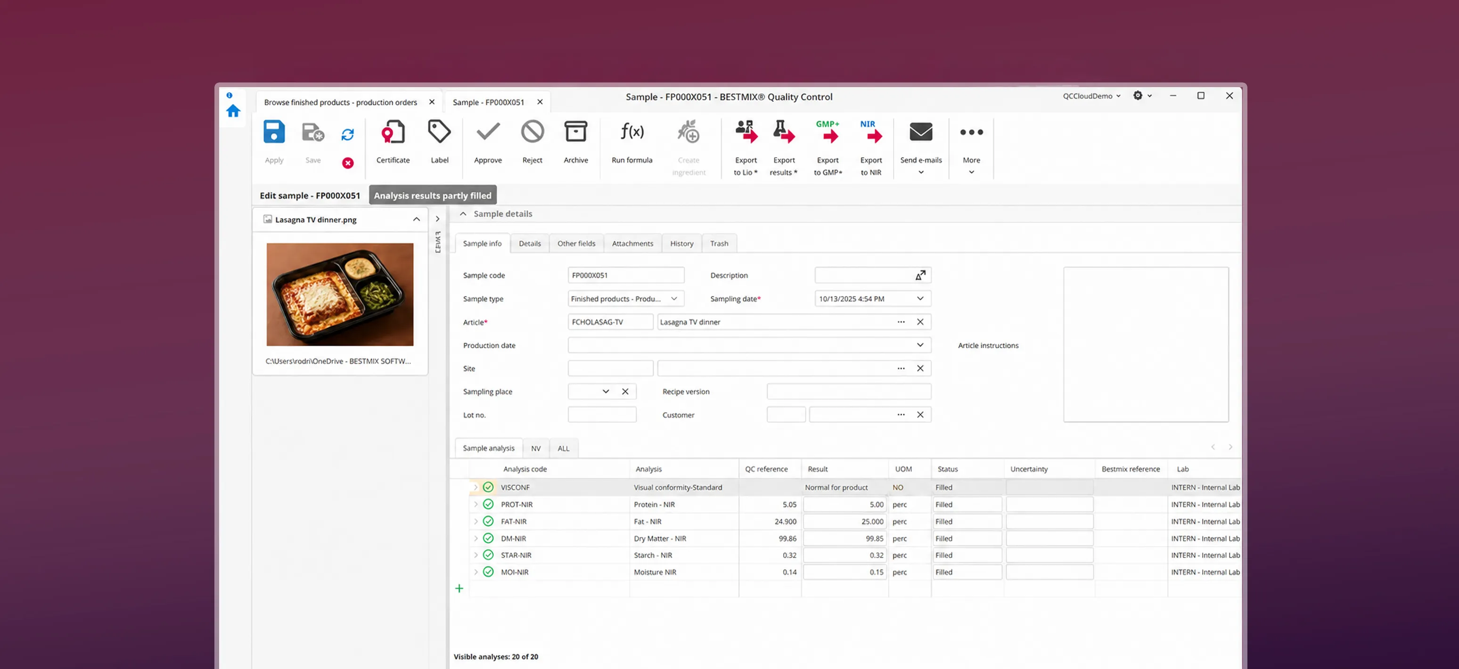The image size is (1459, 669).
Task: Click the refresh arrows icon
Action: pyautogui.click(x=347, y=135)
